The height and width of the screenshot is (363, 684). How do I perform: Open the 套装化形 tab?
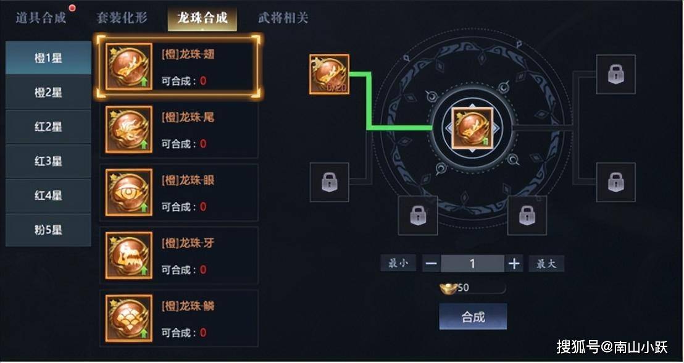(122, 18)
